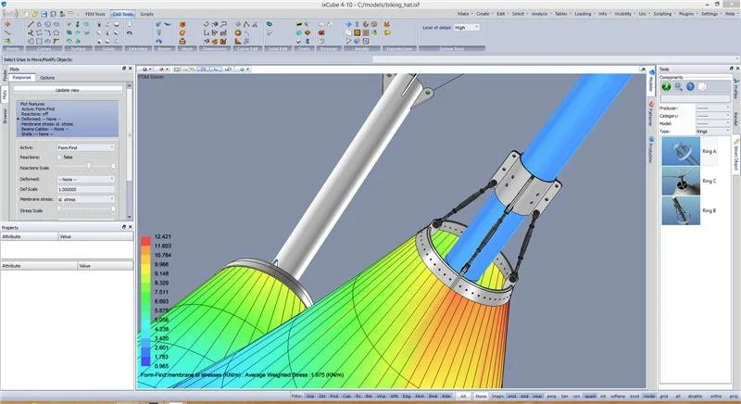Open the Patterner side tab

click(651, 113)
